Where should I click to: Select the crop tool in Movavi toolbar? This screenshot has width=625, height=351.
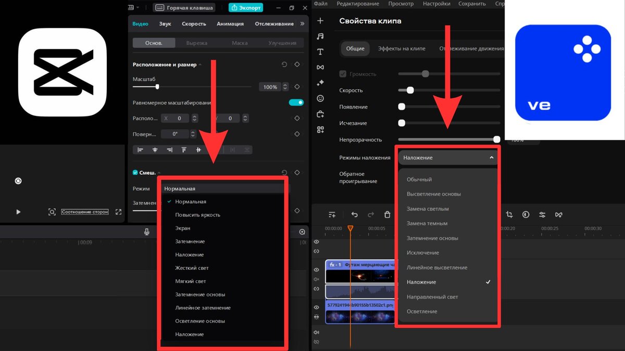click(x=509, y=214)
